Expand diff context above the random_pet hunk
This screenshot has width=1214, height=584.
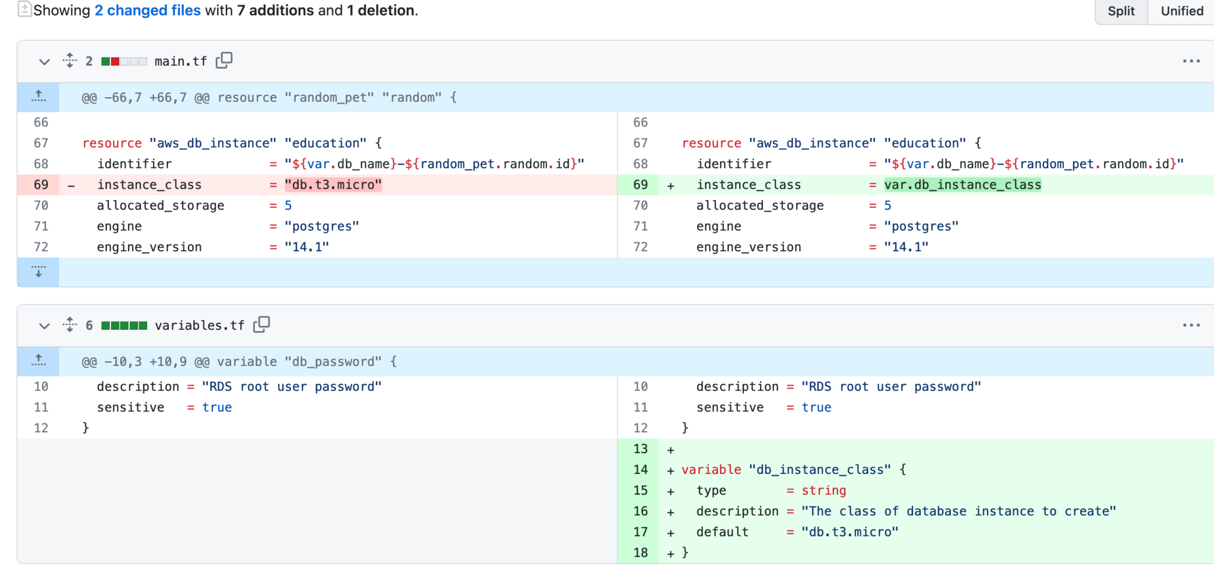38,97
